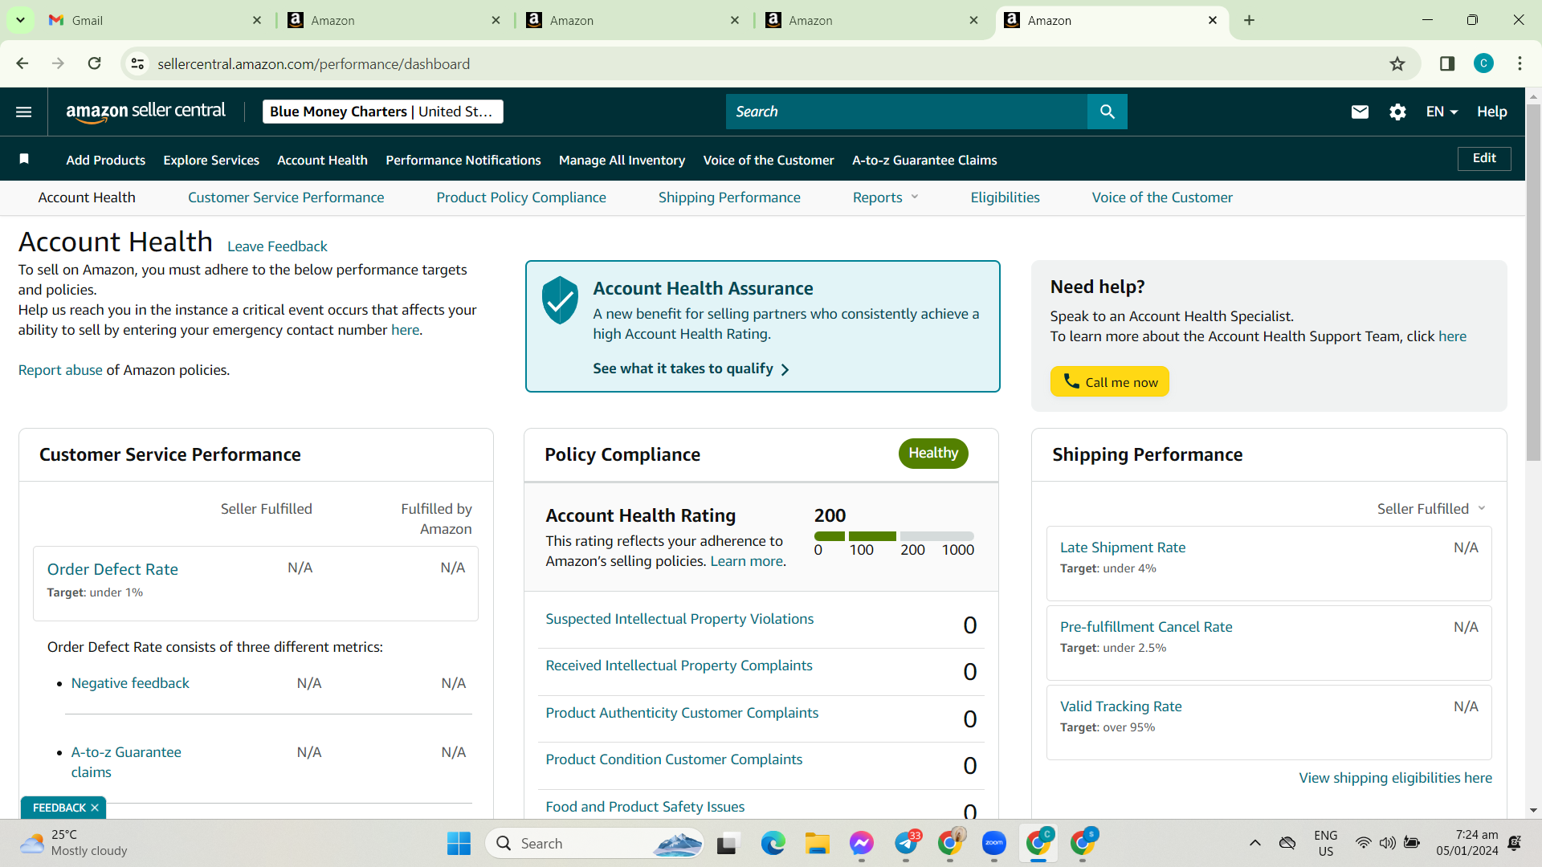Open Microsoft Edge from the taskbar
The height and width of the screenshot is (867, 1542).
[773, 843]
